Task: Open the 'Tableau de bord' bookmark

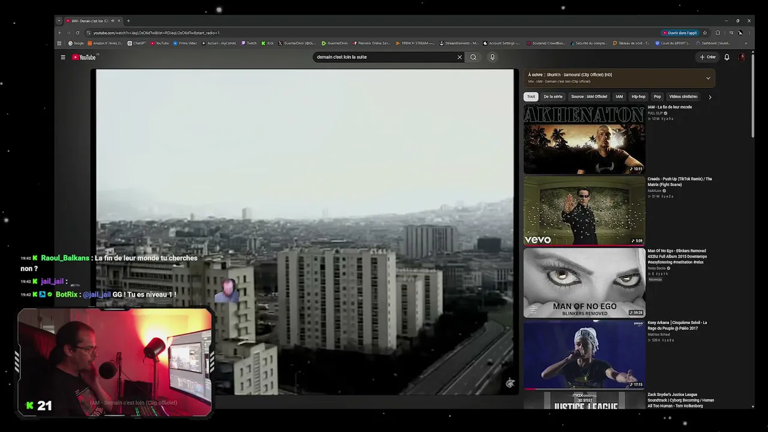Action: click(631, 43)
